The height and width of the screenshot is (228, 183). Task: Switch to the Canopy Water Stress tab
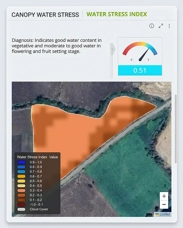click(45, 15)
